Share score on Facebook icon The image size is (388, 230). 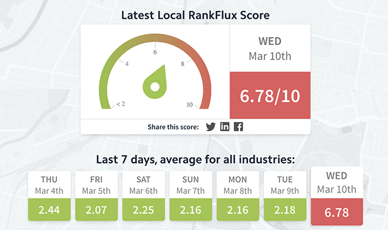[x=238, y=126]
